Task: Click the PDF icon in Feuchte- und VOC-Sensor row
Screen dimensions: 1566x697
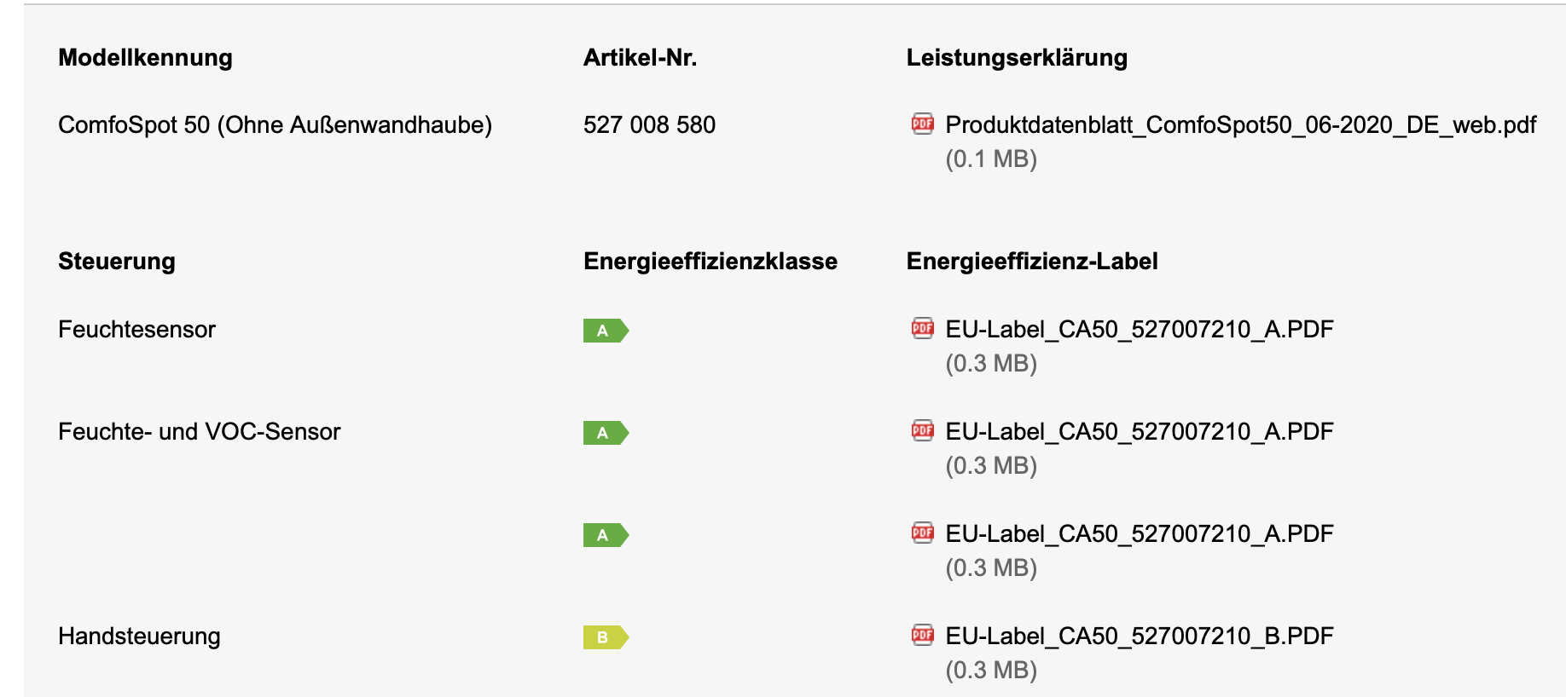Action: (x=922, y=431)
